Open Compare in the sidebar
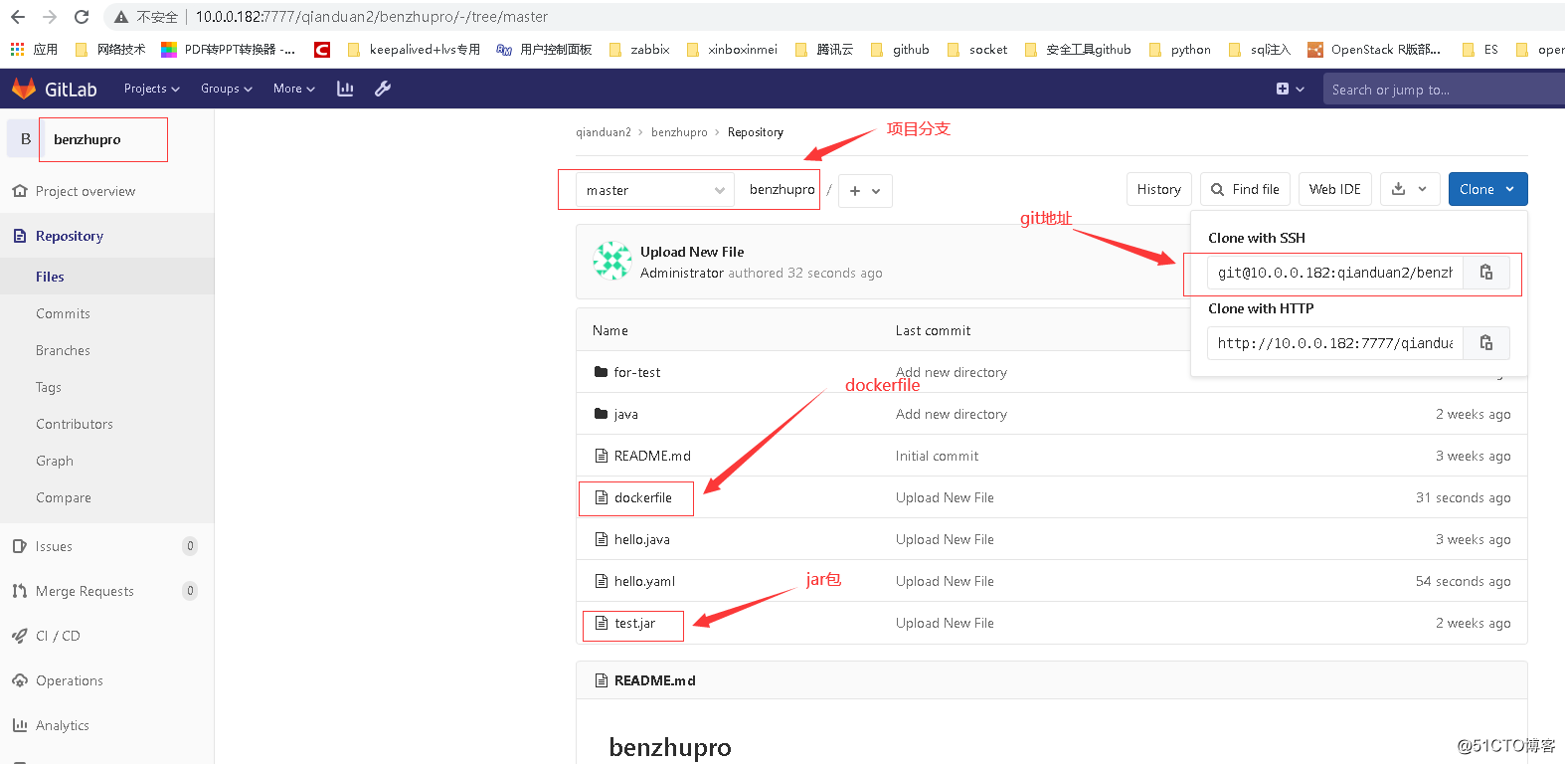The height and width of the screenshot is (764, 1565). tap(64, 497)
